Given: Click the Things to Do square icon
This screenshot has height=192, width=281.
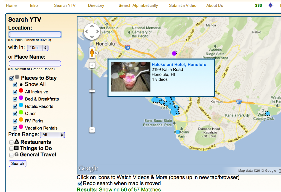Looking at the screenshot, I should [16, 148].
